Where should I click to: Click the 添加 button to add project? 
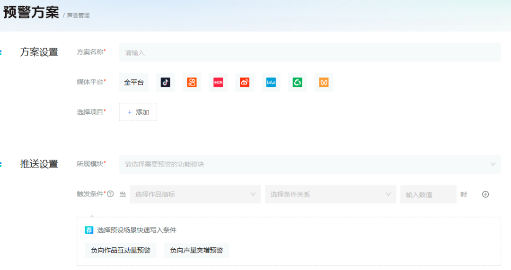click(138, 112)
